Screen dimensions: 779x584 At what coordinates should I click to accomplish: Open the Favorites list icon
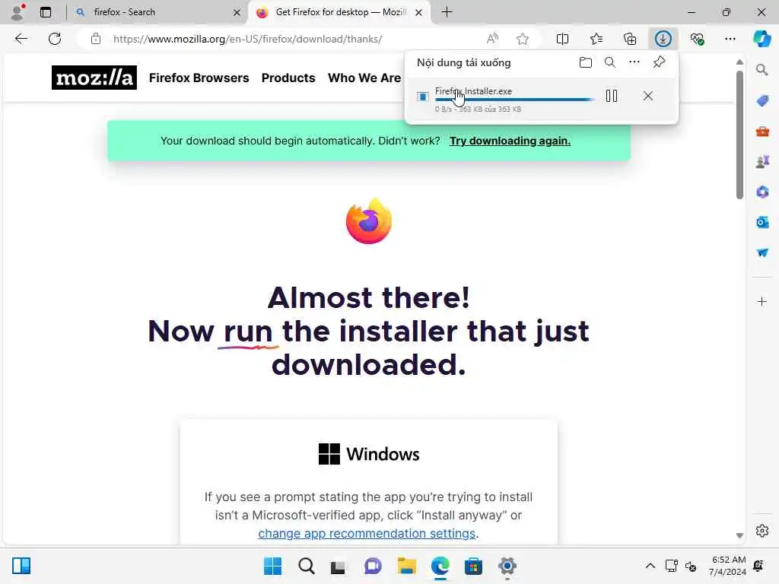tap(596, 39)
